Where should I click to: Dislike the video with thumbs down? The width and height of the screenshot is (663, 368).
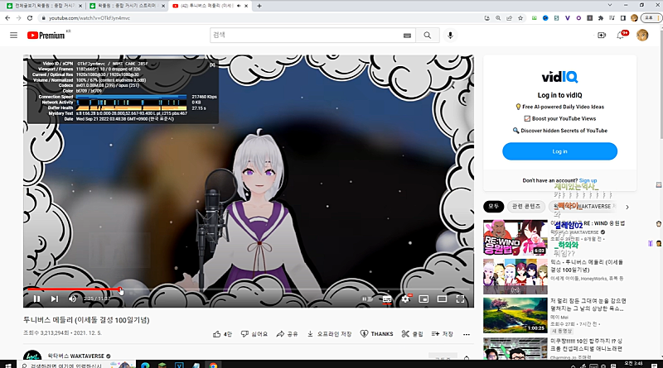254,334
